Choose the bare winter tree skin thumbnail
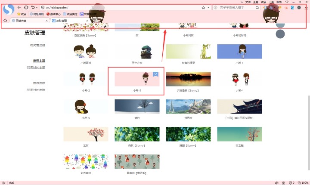The height and width of the screenshot is (185, 310). 137,107
